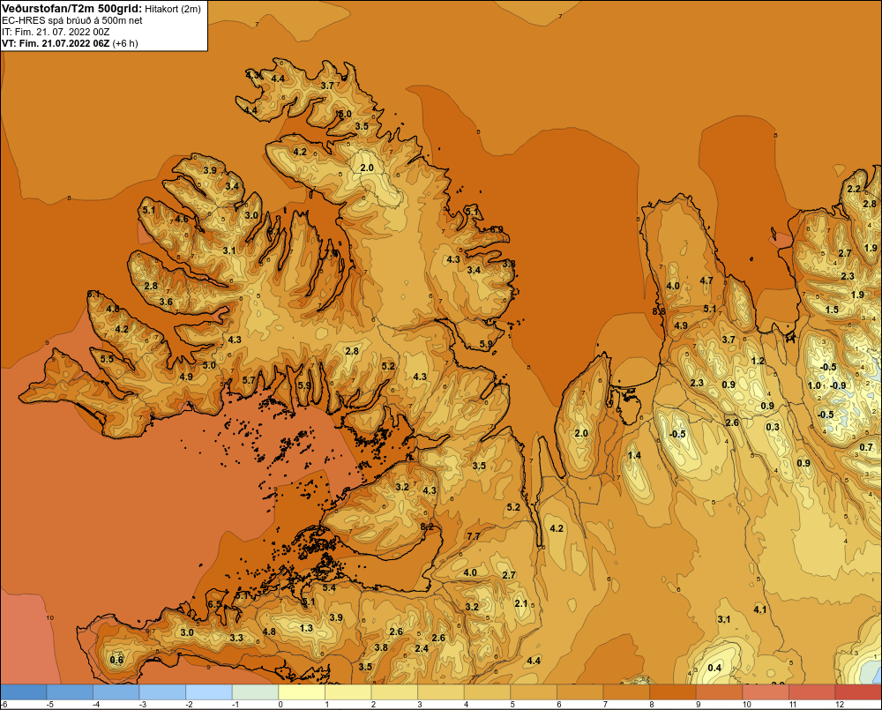
Task: Click the '2.2' temperature value
Action: click(x=854, y=189)
